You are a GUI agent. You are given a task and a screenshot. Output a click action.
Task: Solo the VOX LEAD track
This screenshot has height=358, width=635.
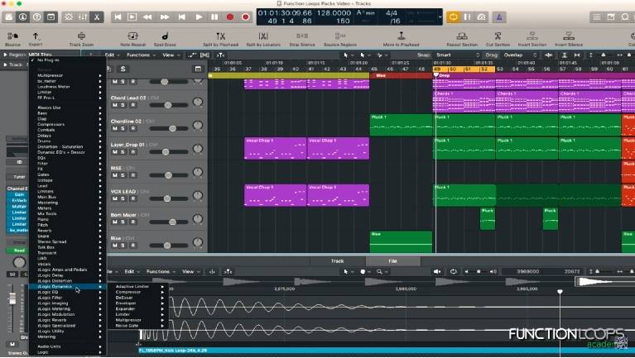[x=123, y=199]
